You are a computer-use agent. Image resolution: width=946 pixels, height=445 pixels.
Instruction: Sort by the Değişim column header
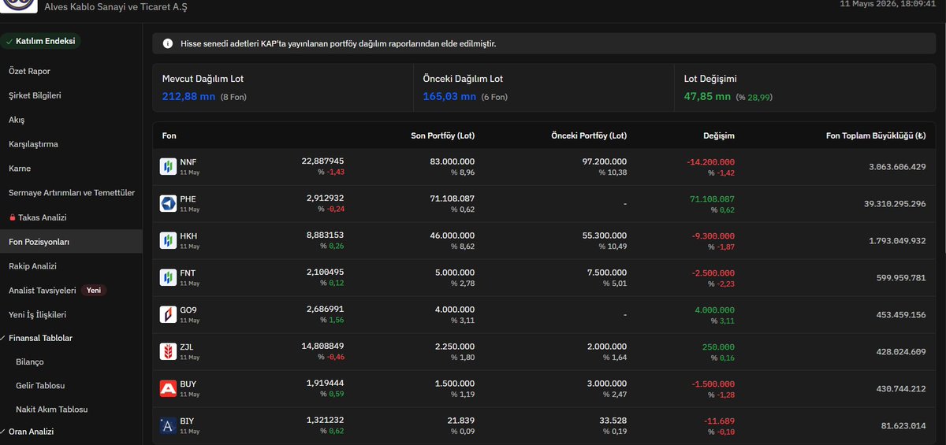718,135
